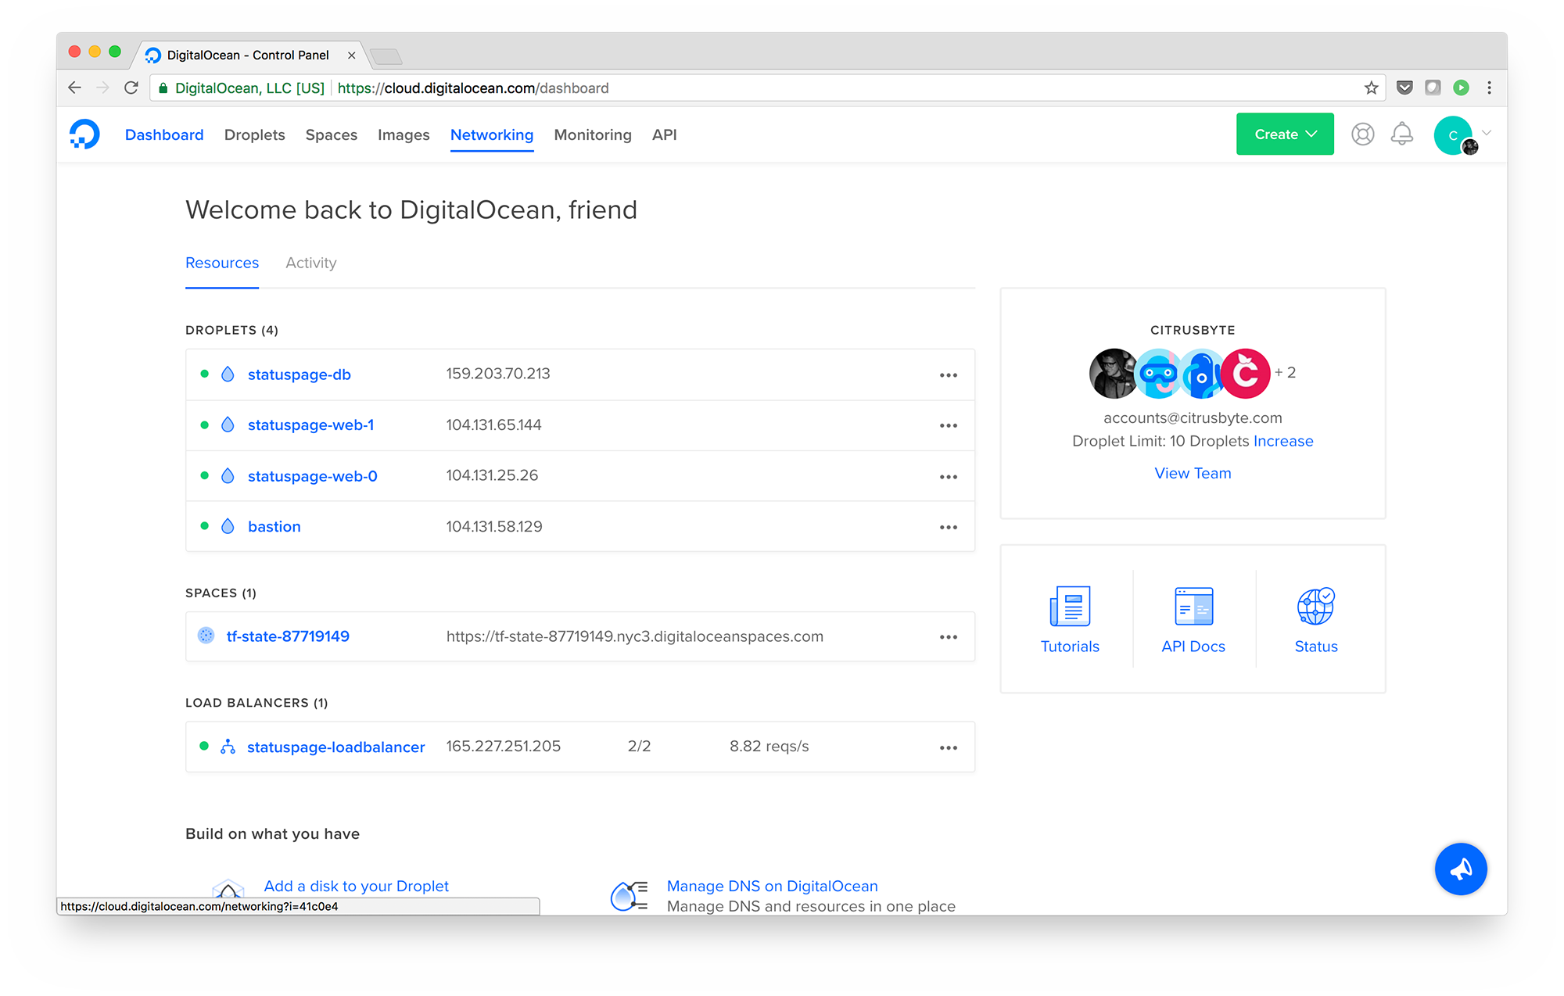Open the Monitoring nav item
This screenshot has height=996, width=1564.
592,135
